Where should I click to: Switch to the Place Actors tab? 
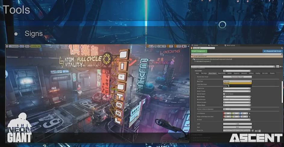(x=213, y=45)
